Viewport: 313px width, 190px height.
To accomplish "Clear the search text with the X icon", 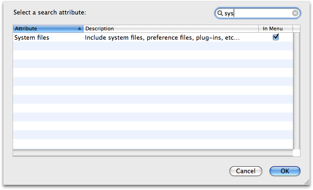I will (295, 13).
